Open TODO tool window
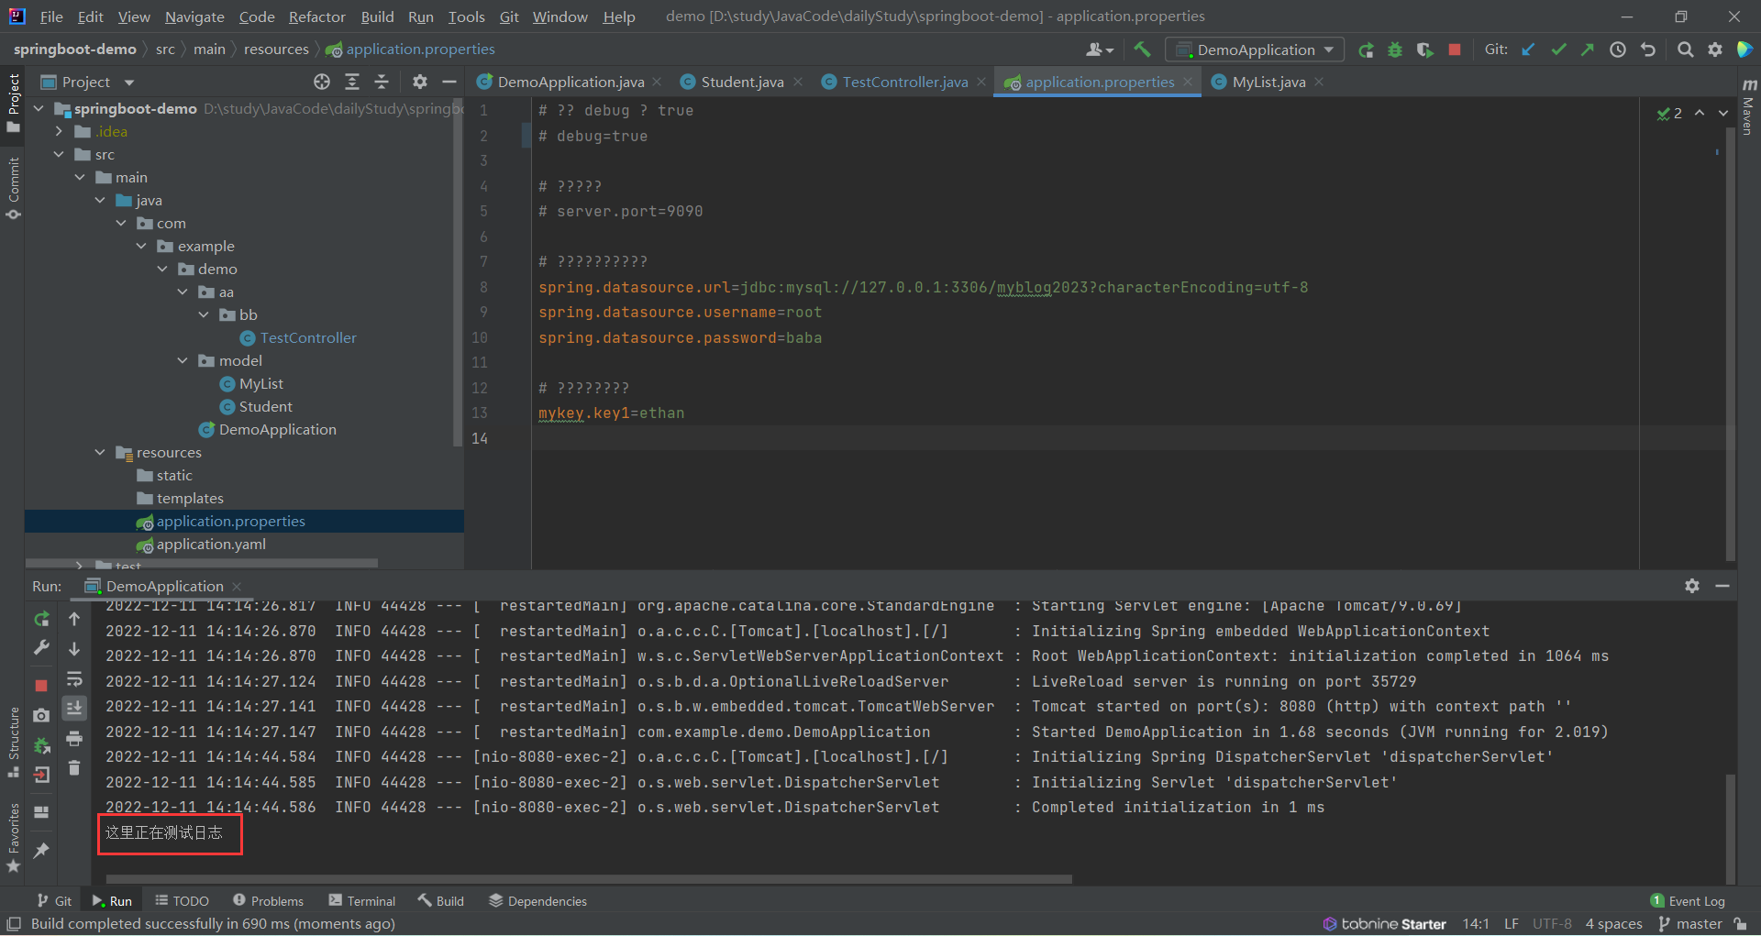This screenshot has width=1761, height=936. [x=182, y=901]
